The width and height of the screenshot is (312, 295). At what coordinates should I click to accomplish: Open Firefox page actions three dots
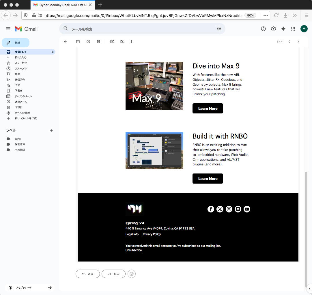[266, 15]
